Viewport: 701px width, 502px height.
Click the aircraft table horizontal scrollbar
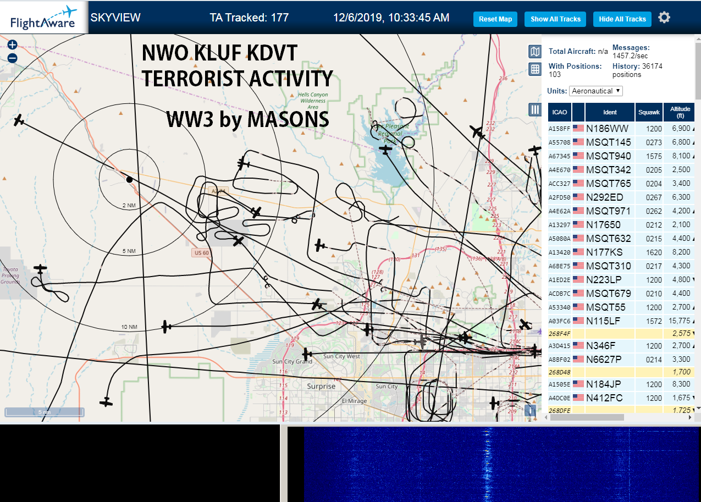point(587,417)
